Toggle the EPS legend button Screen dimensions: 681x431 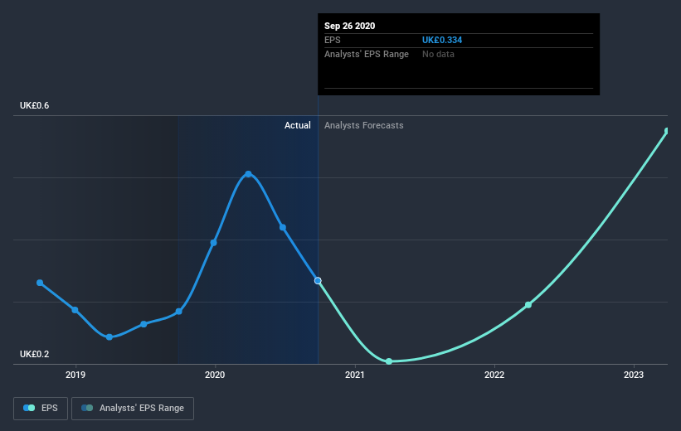click(41, 408)
